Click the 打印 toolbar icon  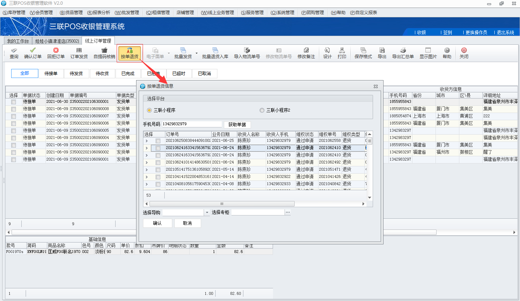342,53
